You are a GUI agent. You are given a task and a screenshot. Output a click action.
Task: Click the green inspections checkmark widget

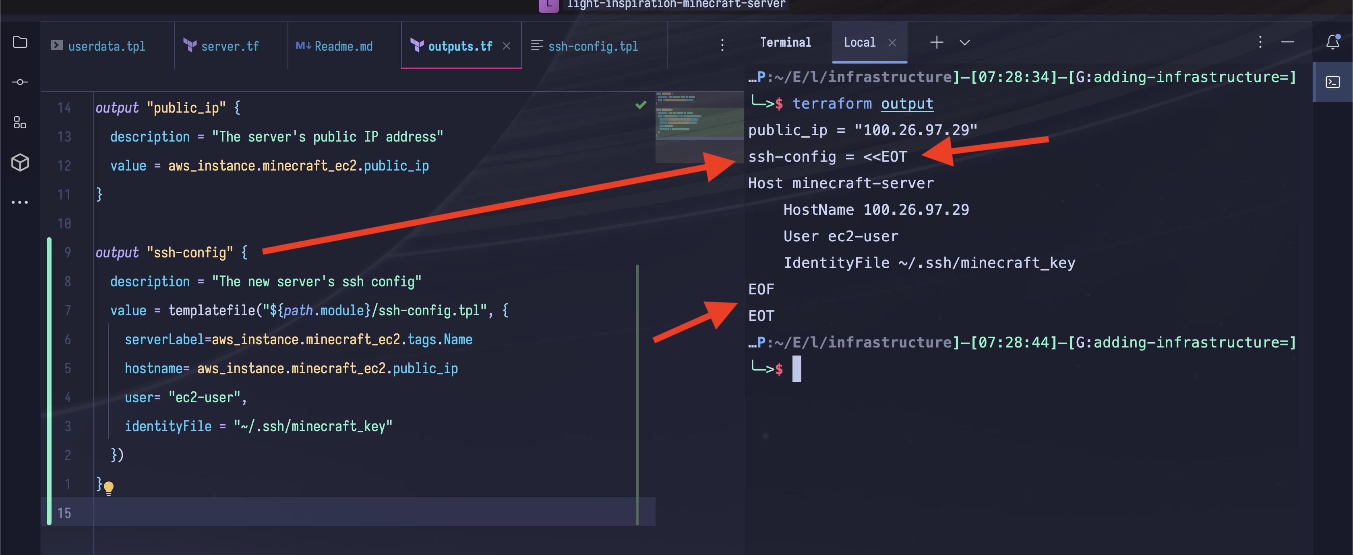pos(640,105)
